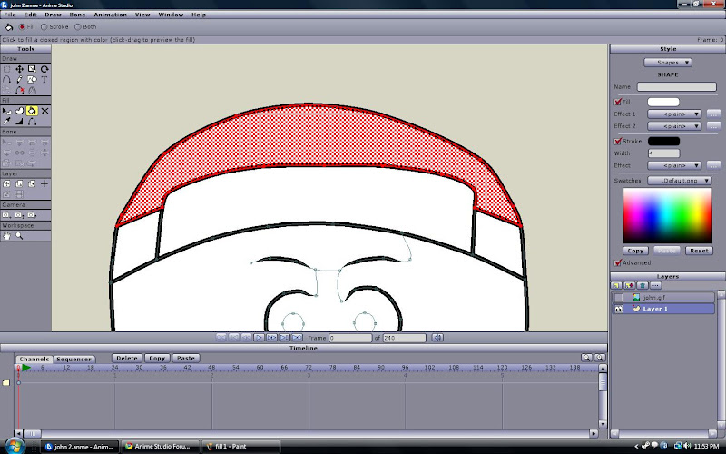Select the Line Width tool
Image resolution: width=726 pixels, height=454 pixels.
point(19,122)
